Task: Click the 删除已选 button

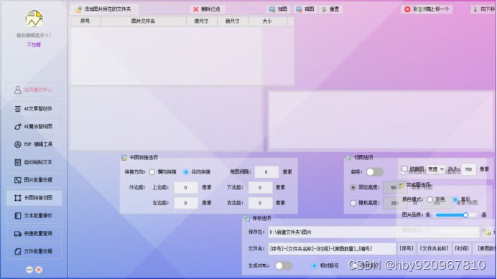Action: [x=208, y=9]
